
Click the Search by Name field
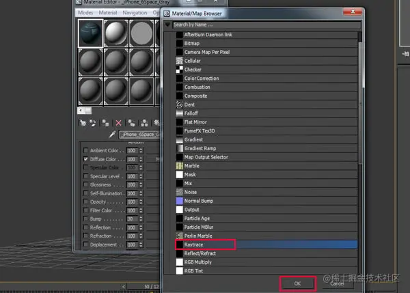266,25
